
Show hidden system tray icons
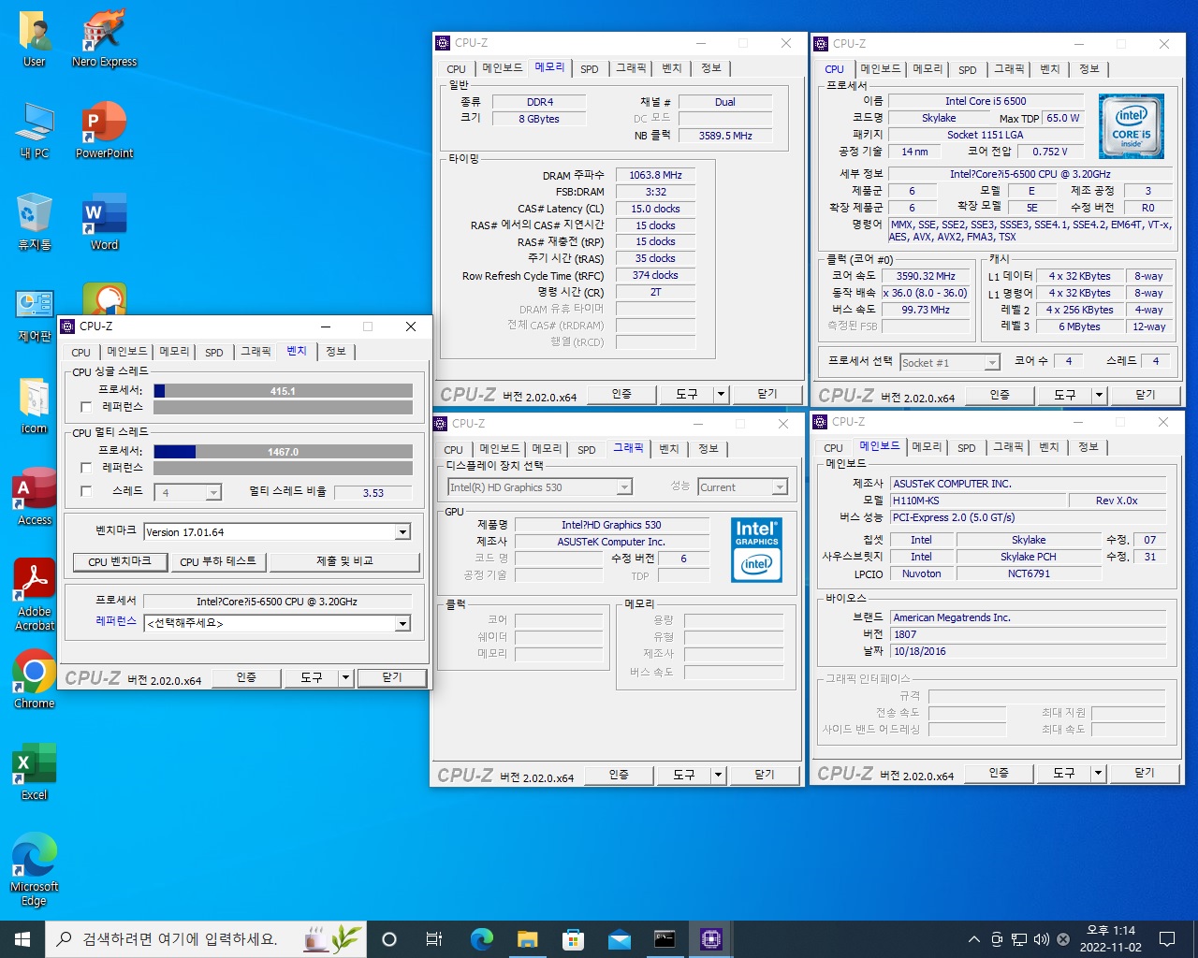pos(974,939)
